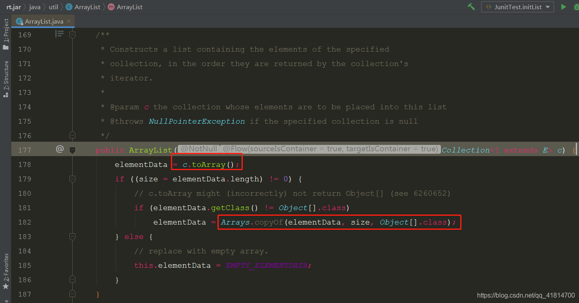This screenshot has height=303, width=579.
Task: Click the Collection type in the constructor signature
Action: [466, 150]
